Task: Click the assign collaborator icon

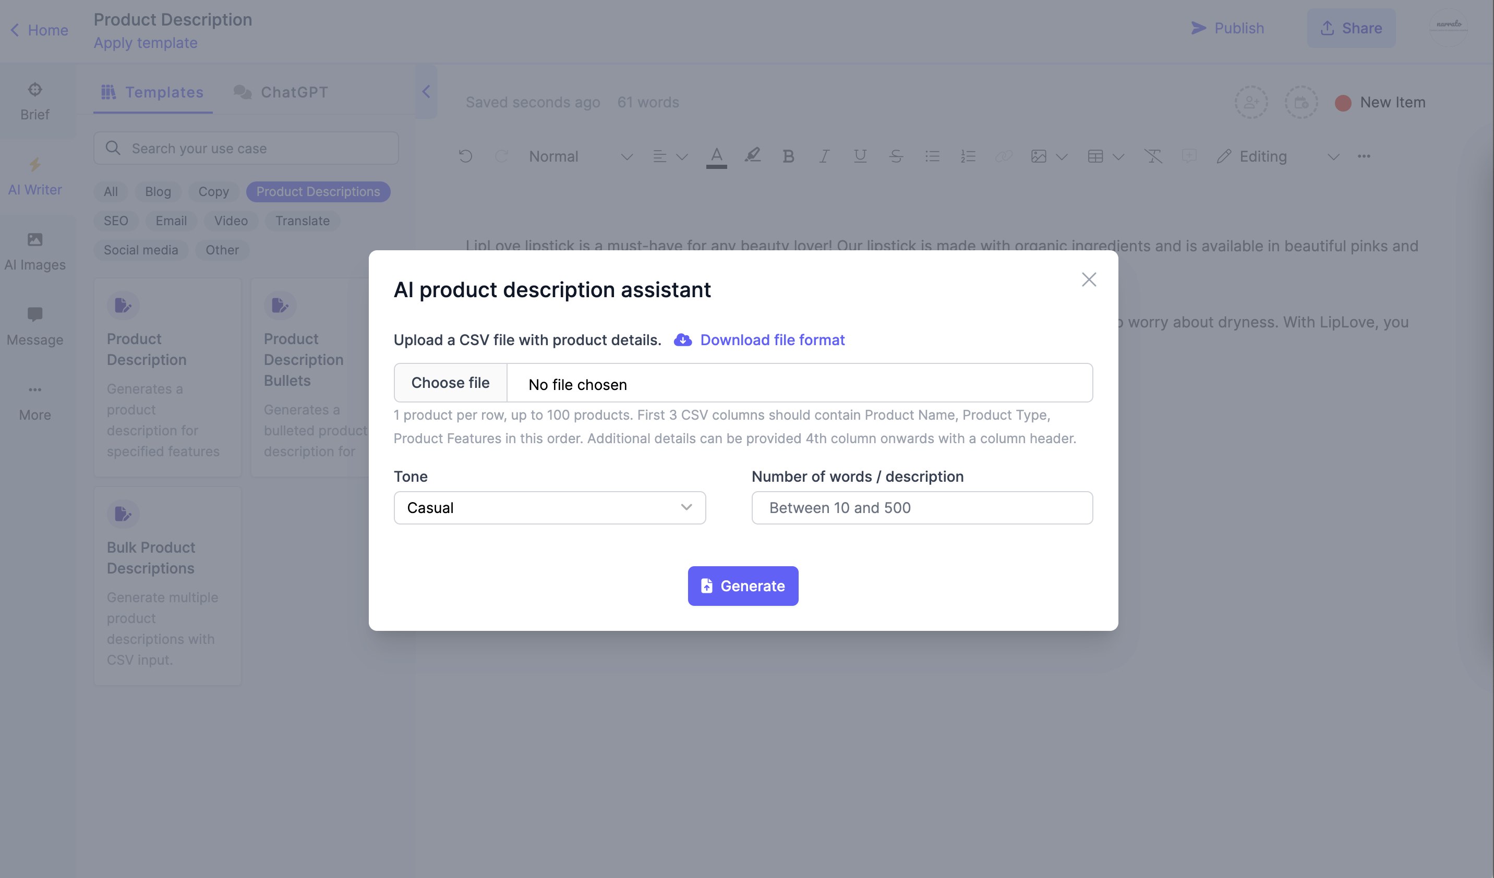Action: (1251, 102)
